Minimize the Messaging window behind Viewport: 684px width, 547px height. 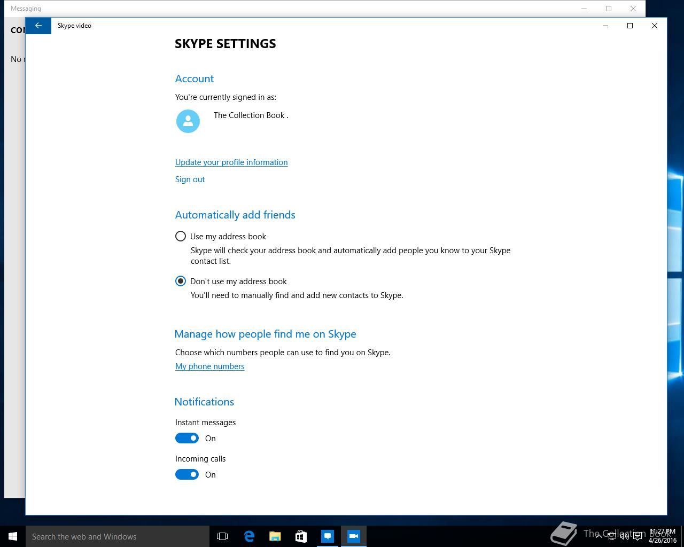click(x=584, y=9)
